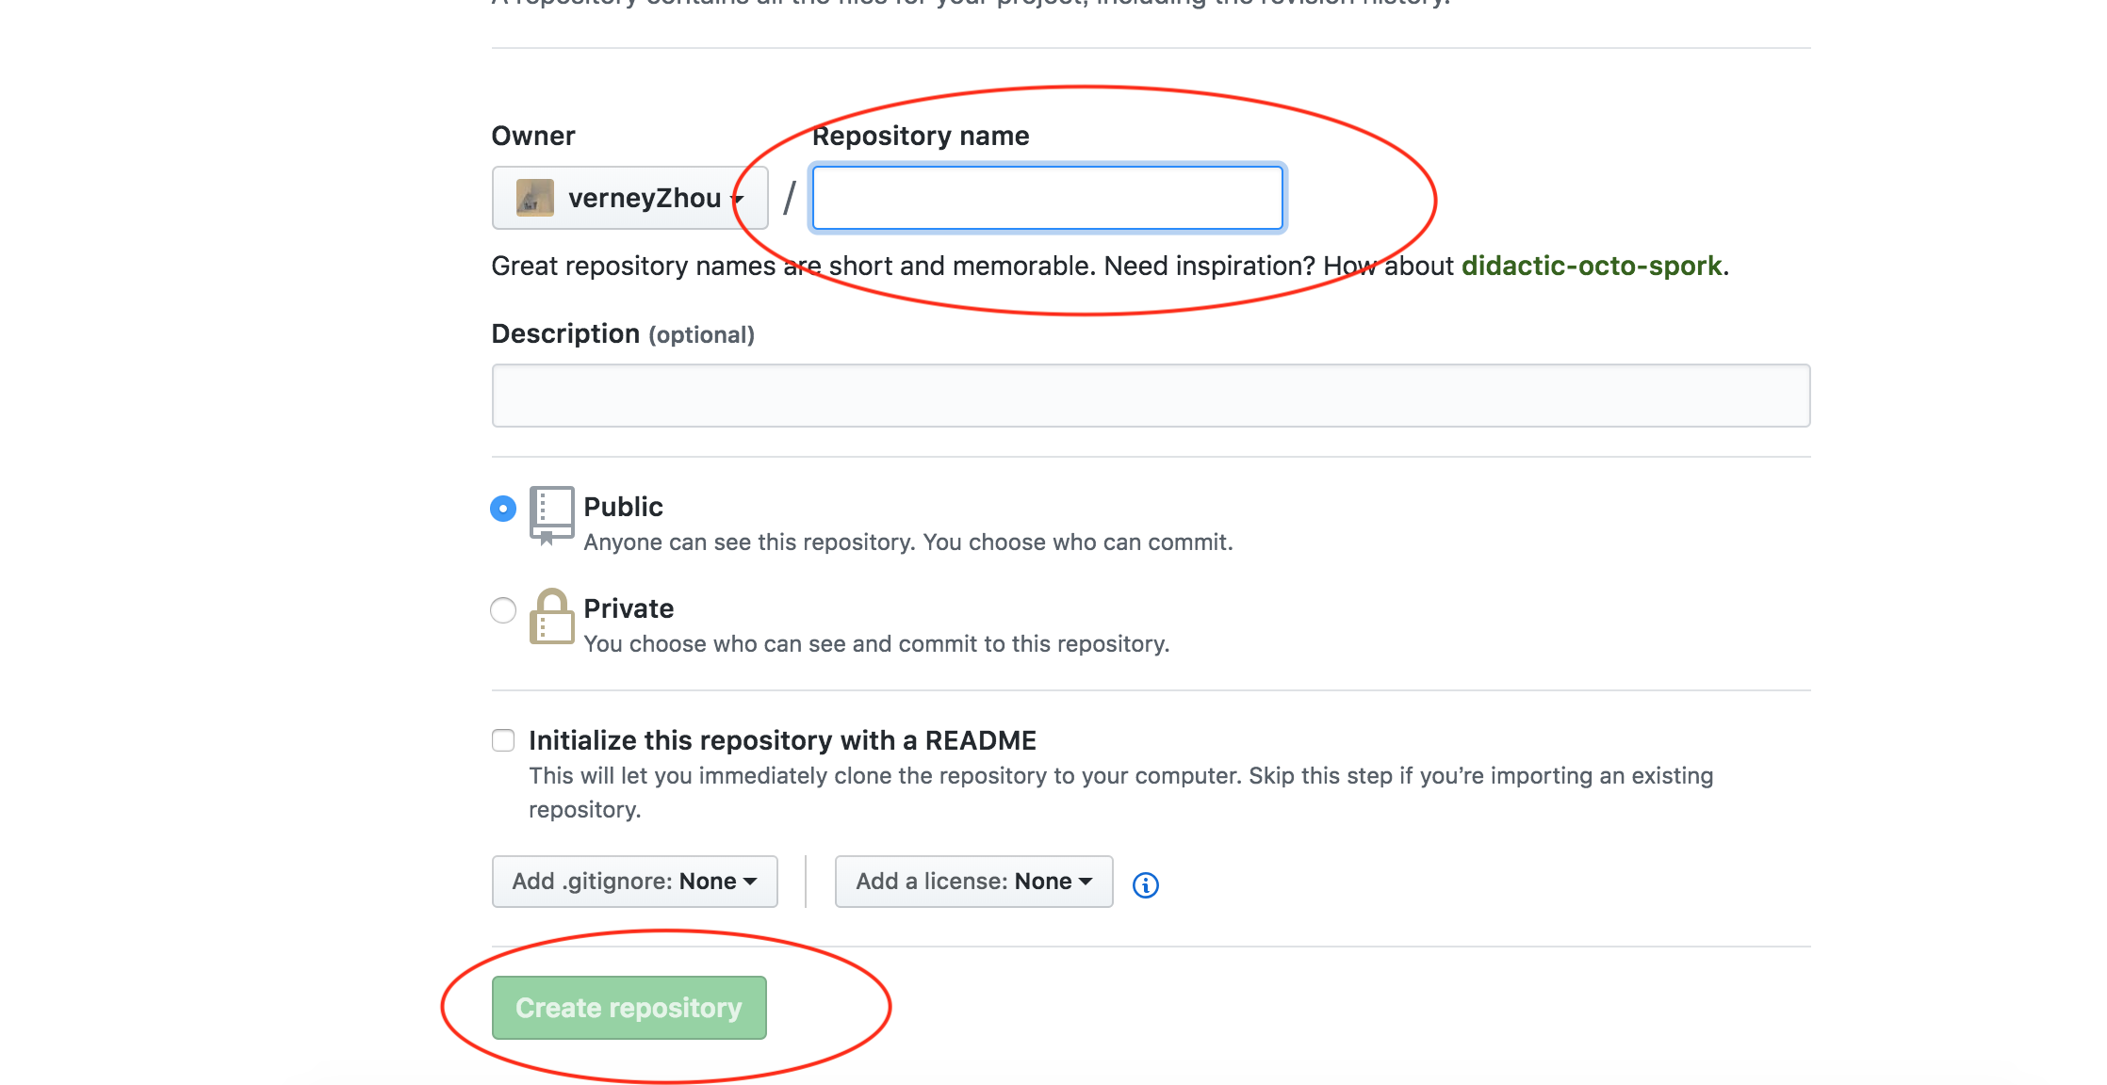Click the Repository name label
Screen dimensions: 2107x1085
tap(920, 136)
